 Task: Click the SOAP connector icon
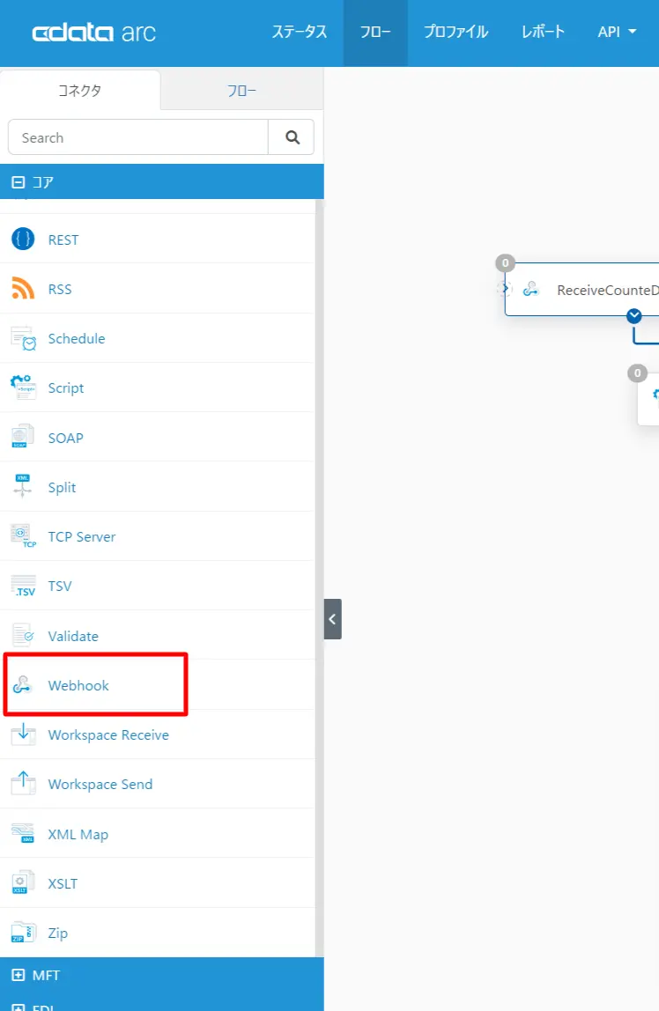[23, 437]
